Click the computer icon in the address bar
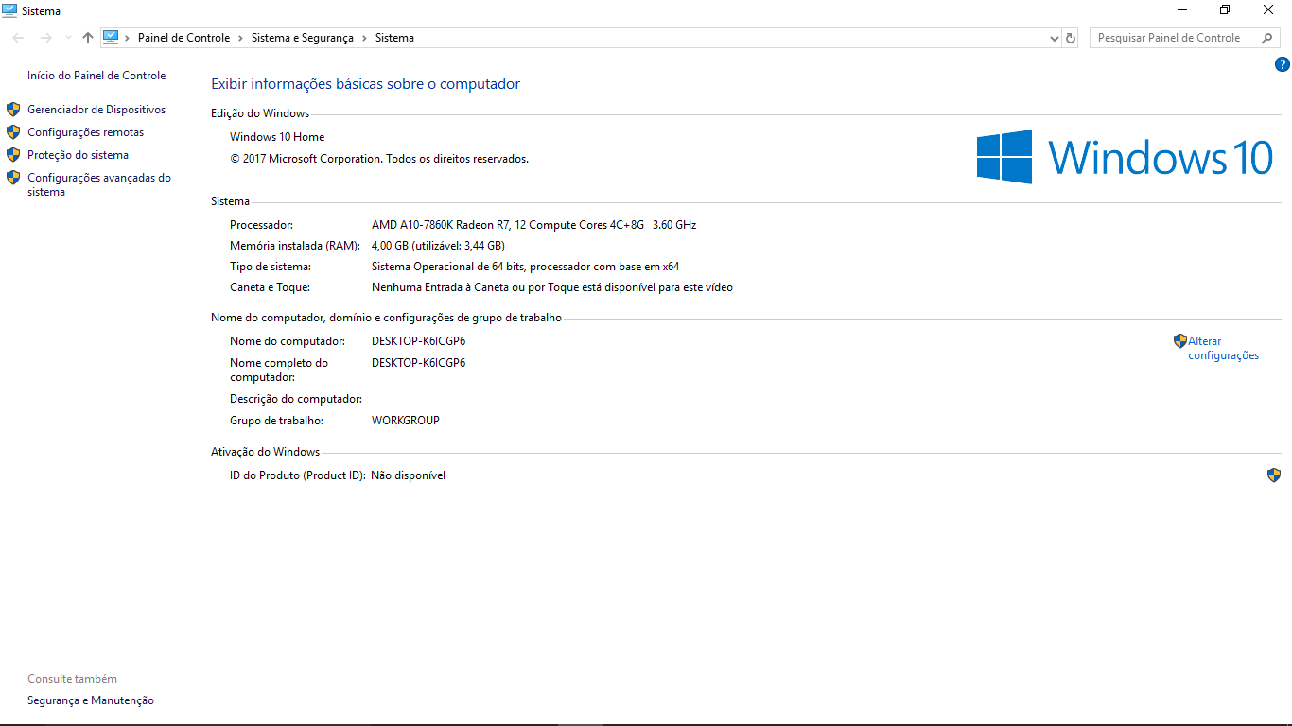 point(111,38)
